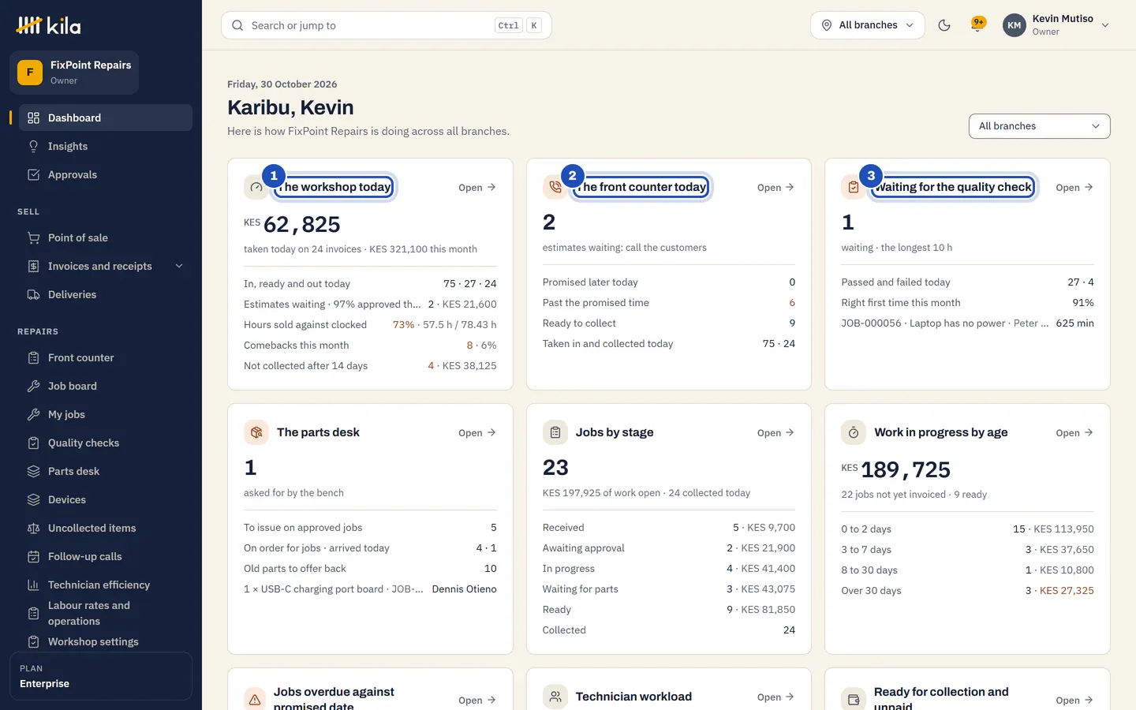The image size is (1136, 710).
Task: Open the All branches dashboard filter select
Action: [1039, 126]
